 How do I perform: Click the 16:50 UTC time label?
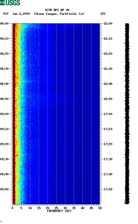108,99
